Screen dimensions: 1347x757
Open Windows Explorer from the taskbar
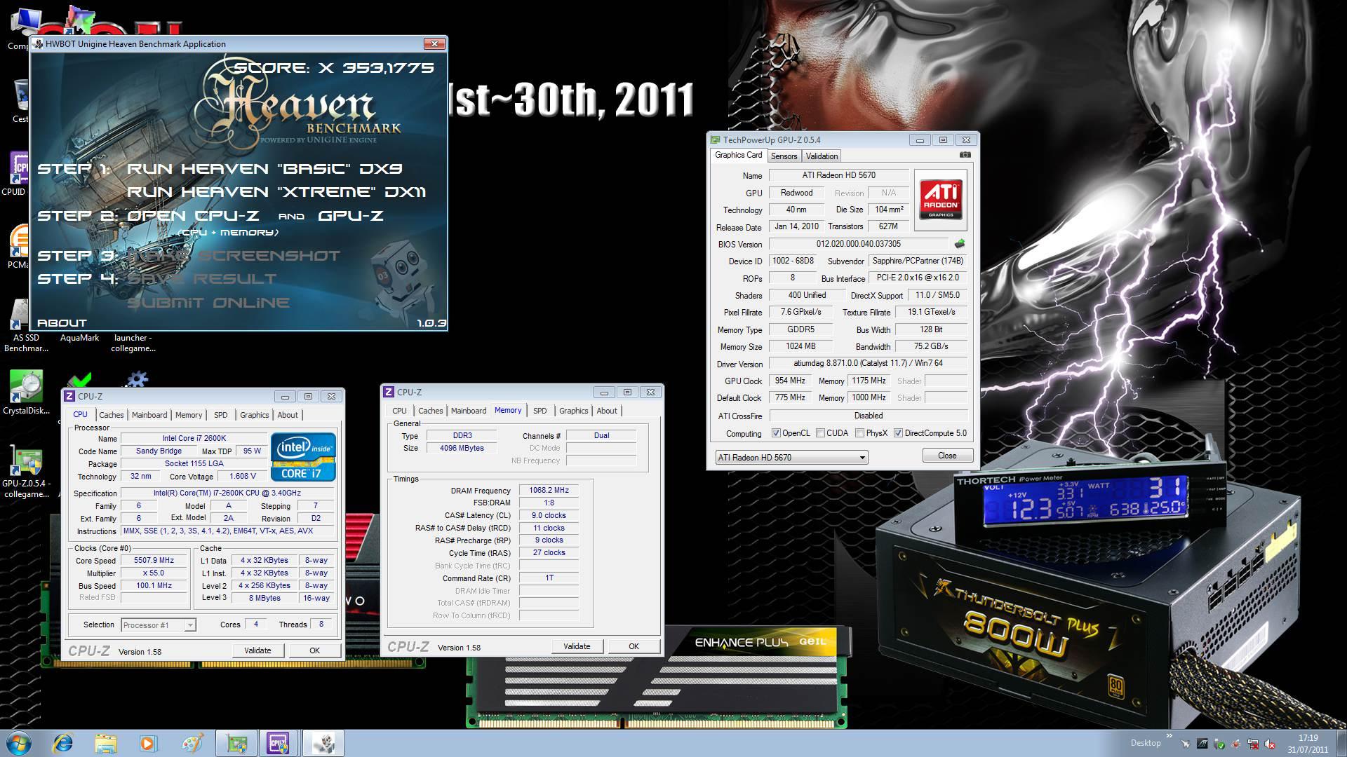[x=106, y=743]
